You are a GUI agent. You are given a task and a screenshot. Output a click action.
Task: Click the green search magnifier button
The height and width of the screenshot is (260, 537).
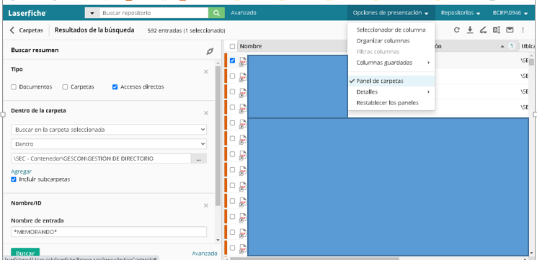tap(216, 13)
